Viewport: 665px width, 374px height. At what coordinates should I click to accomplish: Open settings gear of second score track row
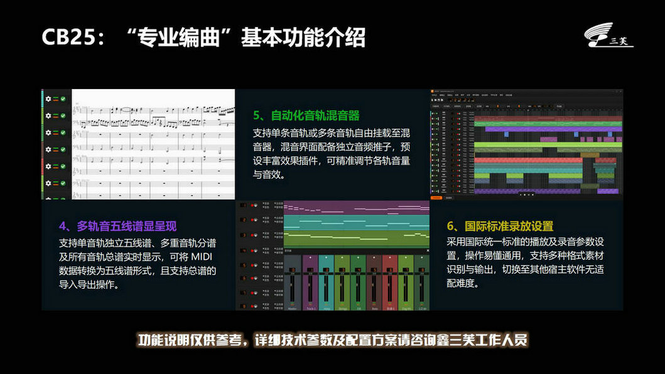48,115
